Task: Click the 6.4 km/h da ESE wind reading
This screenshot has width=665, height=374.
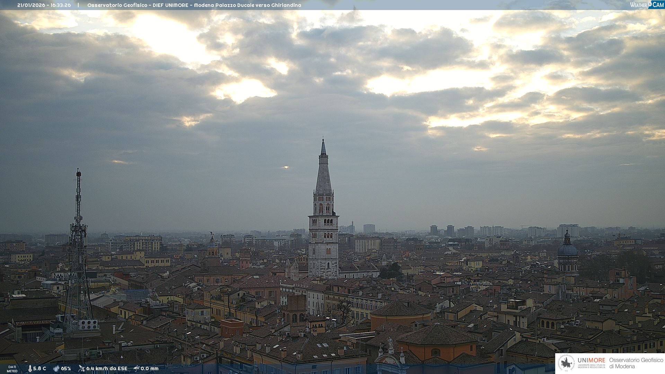Action: [107, 368]
